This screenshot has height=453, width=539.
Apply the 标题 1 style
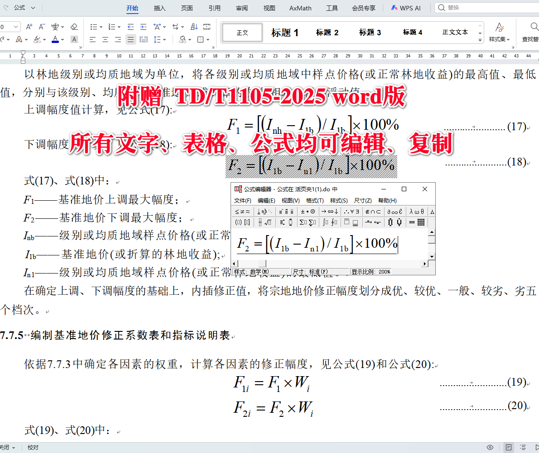285,32
